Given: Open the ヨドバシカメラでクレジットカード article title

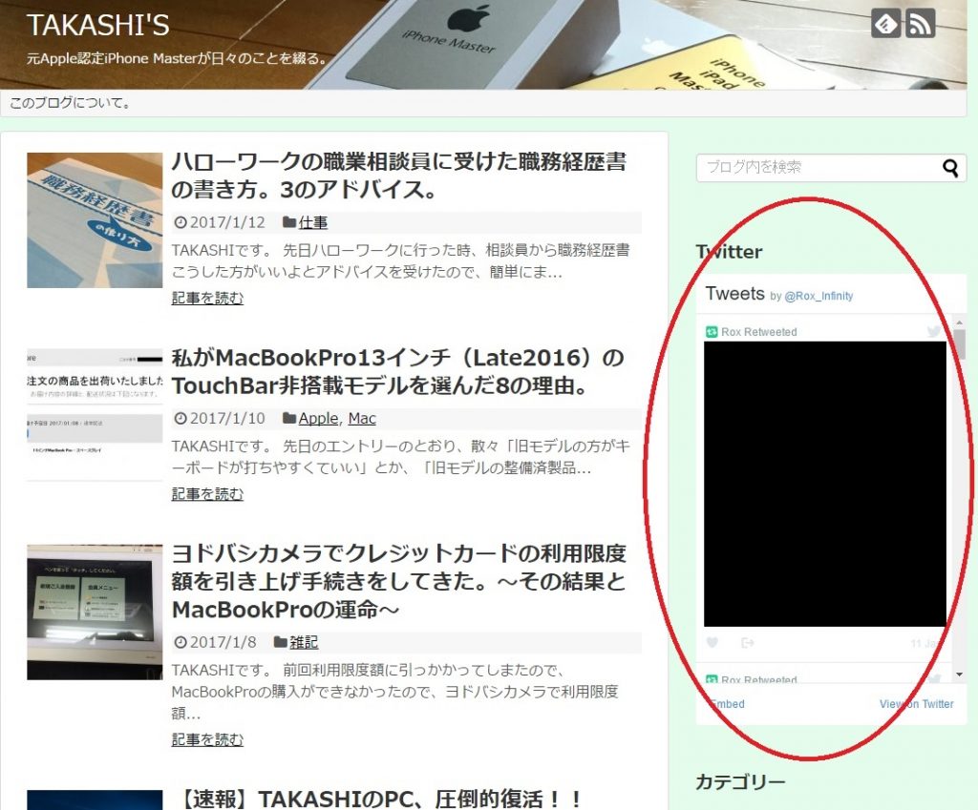Looking at the screenshot, I should coord(399,581).
